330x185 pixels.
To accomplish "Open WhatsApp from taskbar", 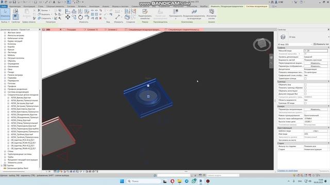I will pyautogui.click(x=194, y=181).
